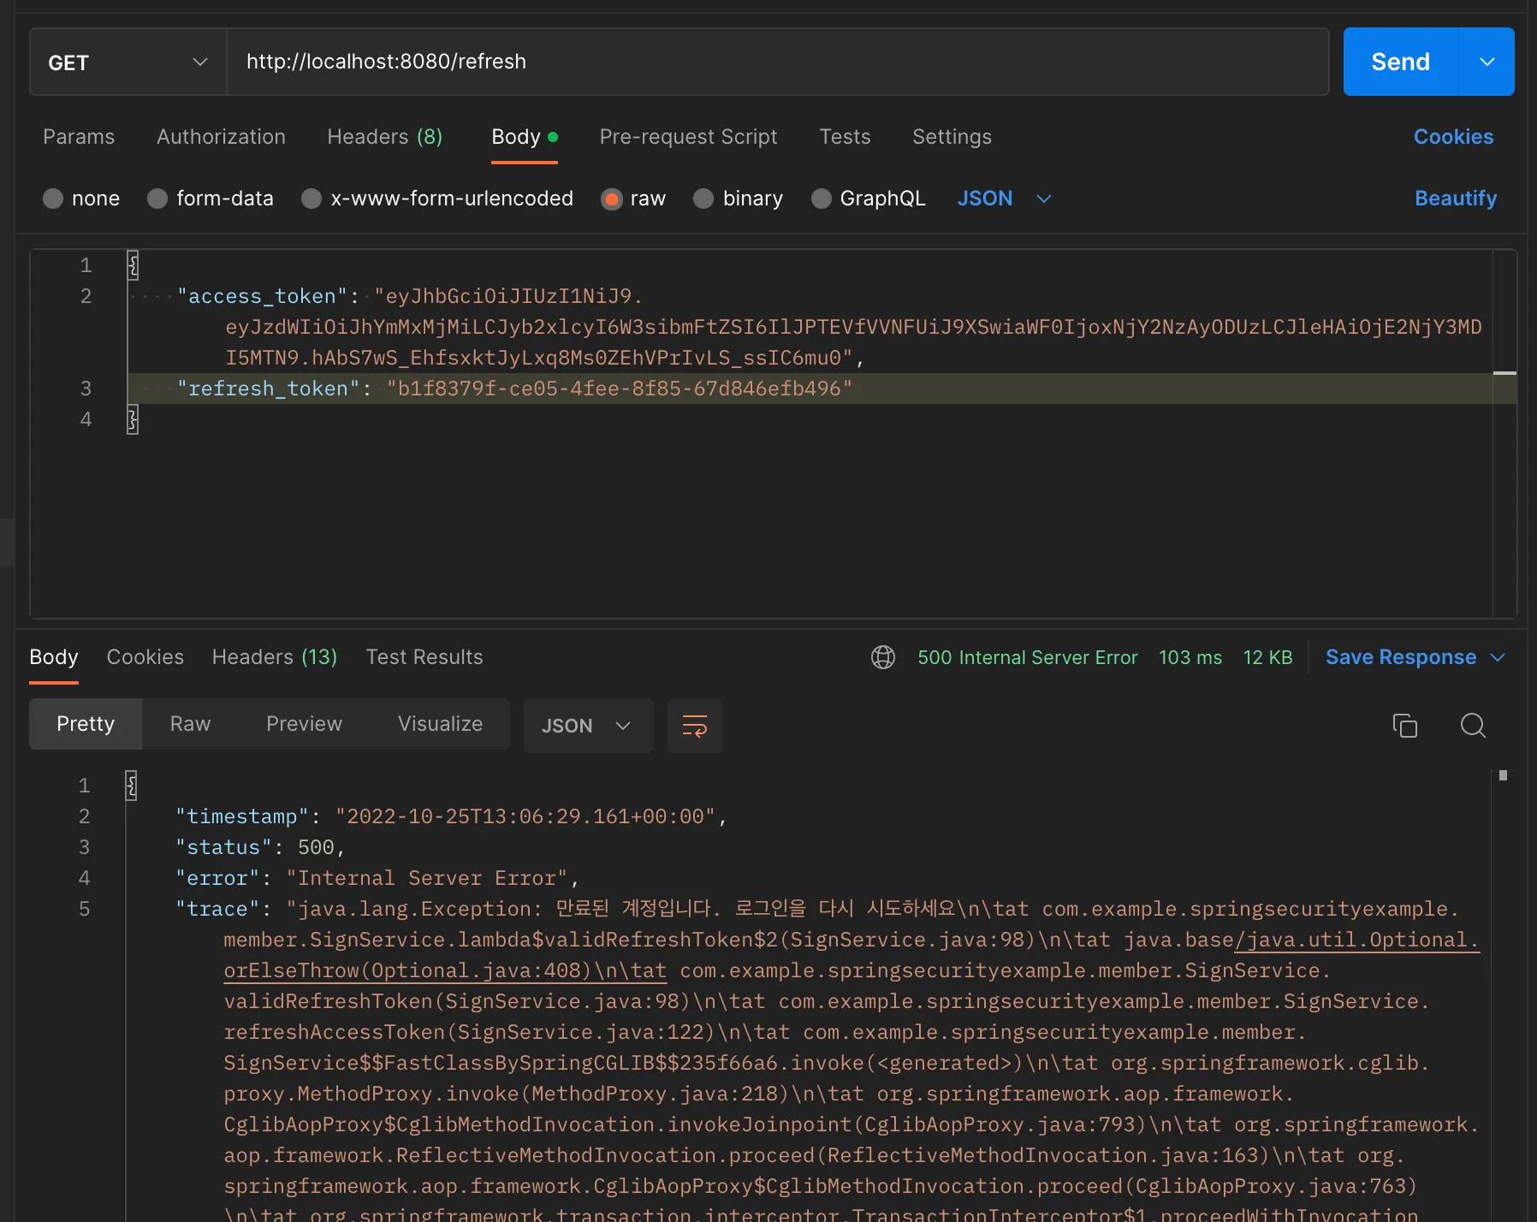Open the request body JSON format dropdown
Image resolution: width=1537 pixels, height=1222 pixels.
click(1004, 199)
